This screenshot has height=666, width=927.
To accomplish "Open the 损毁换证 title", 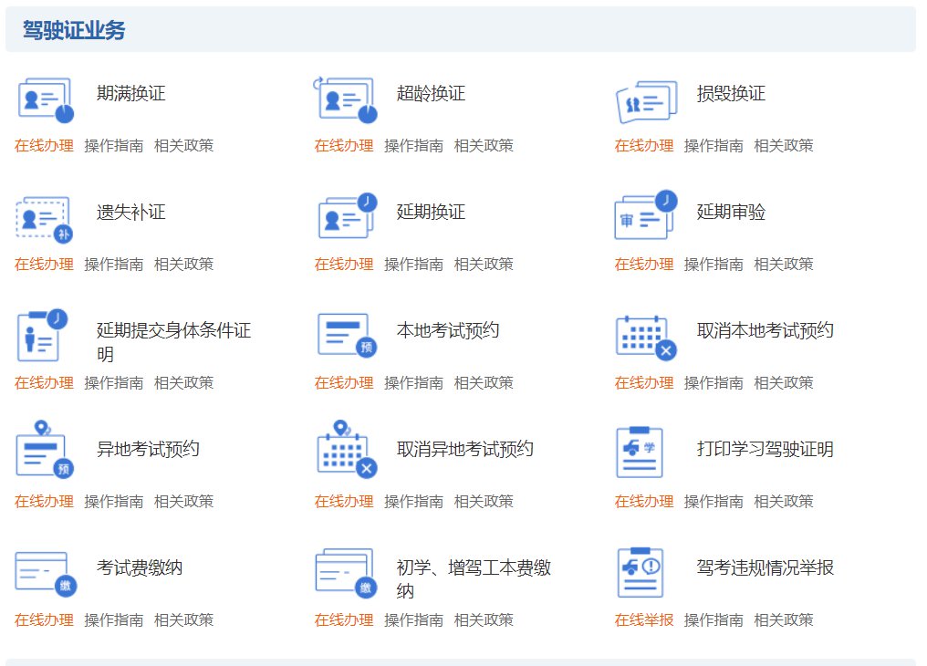I will (x=732, y=93).
